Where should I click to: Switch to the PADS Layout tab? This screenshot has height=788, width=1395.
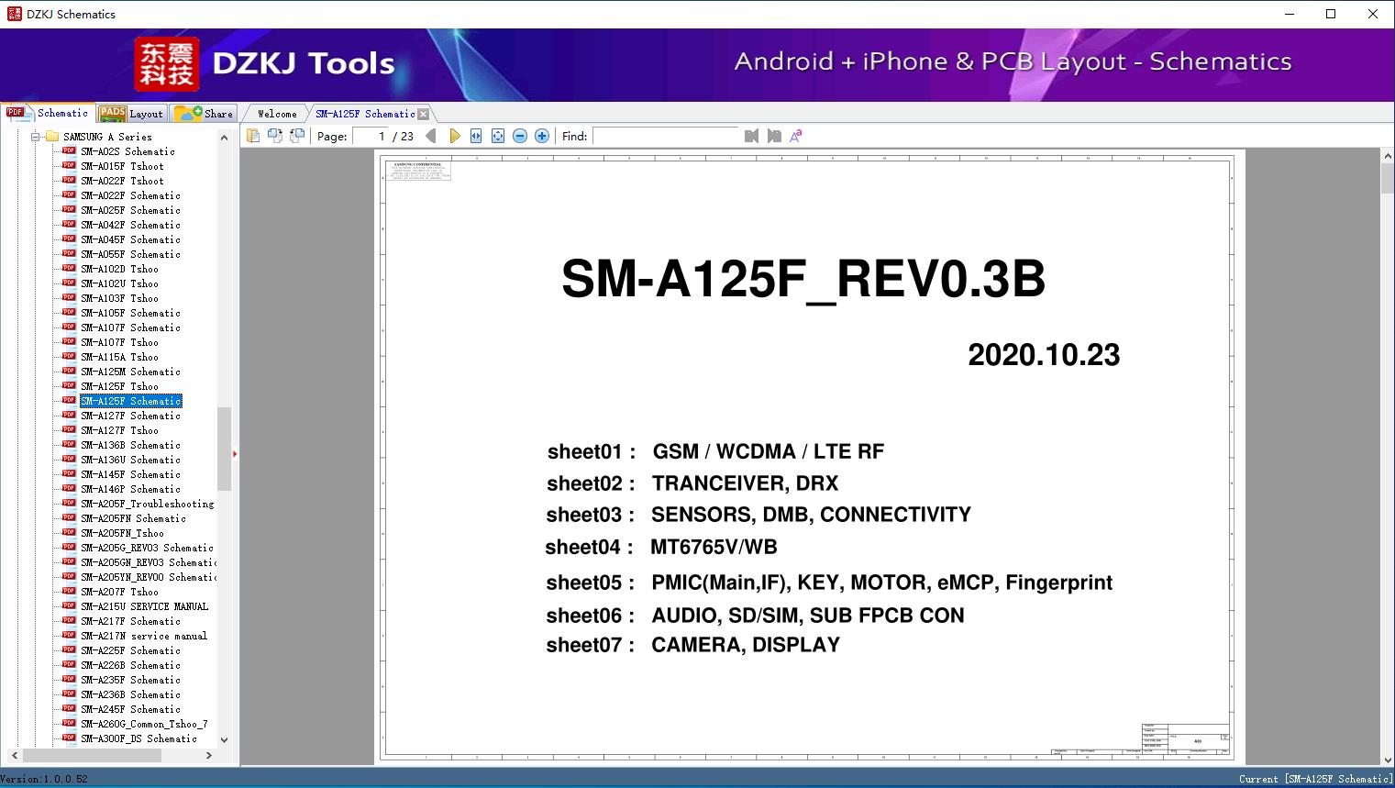pyautogui.click(x=131, y=114)
